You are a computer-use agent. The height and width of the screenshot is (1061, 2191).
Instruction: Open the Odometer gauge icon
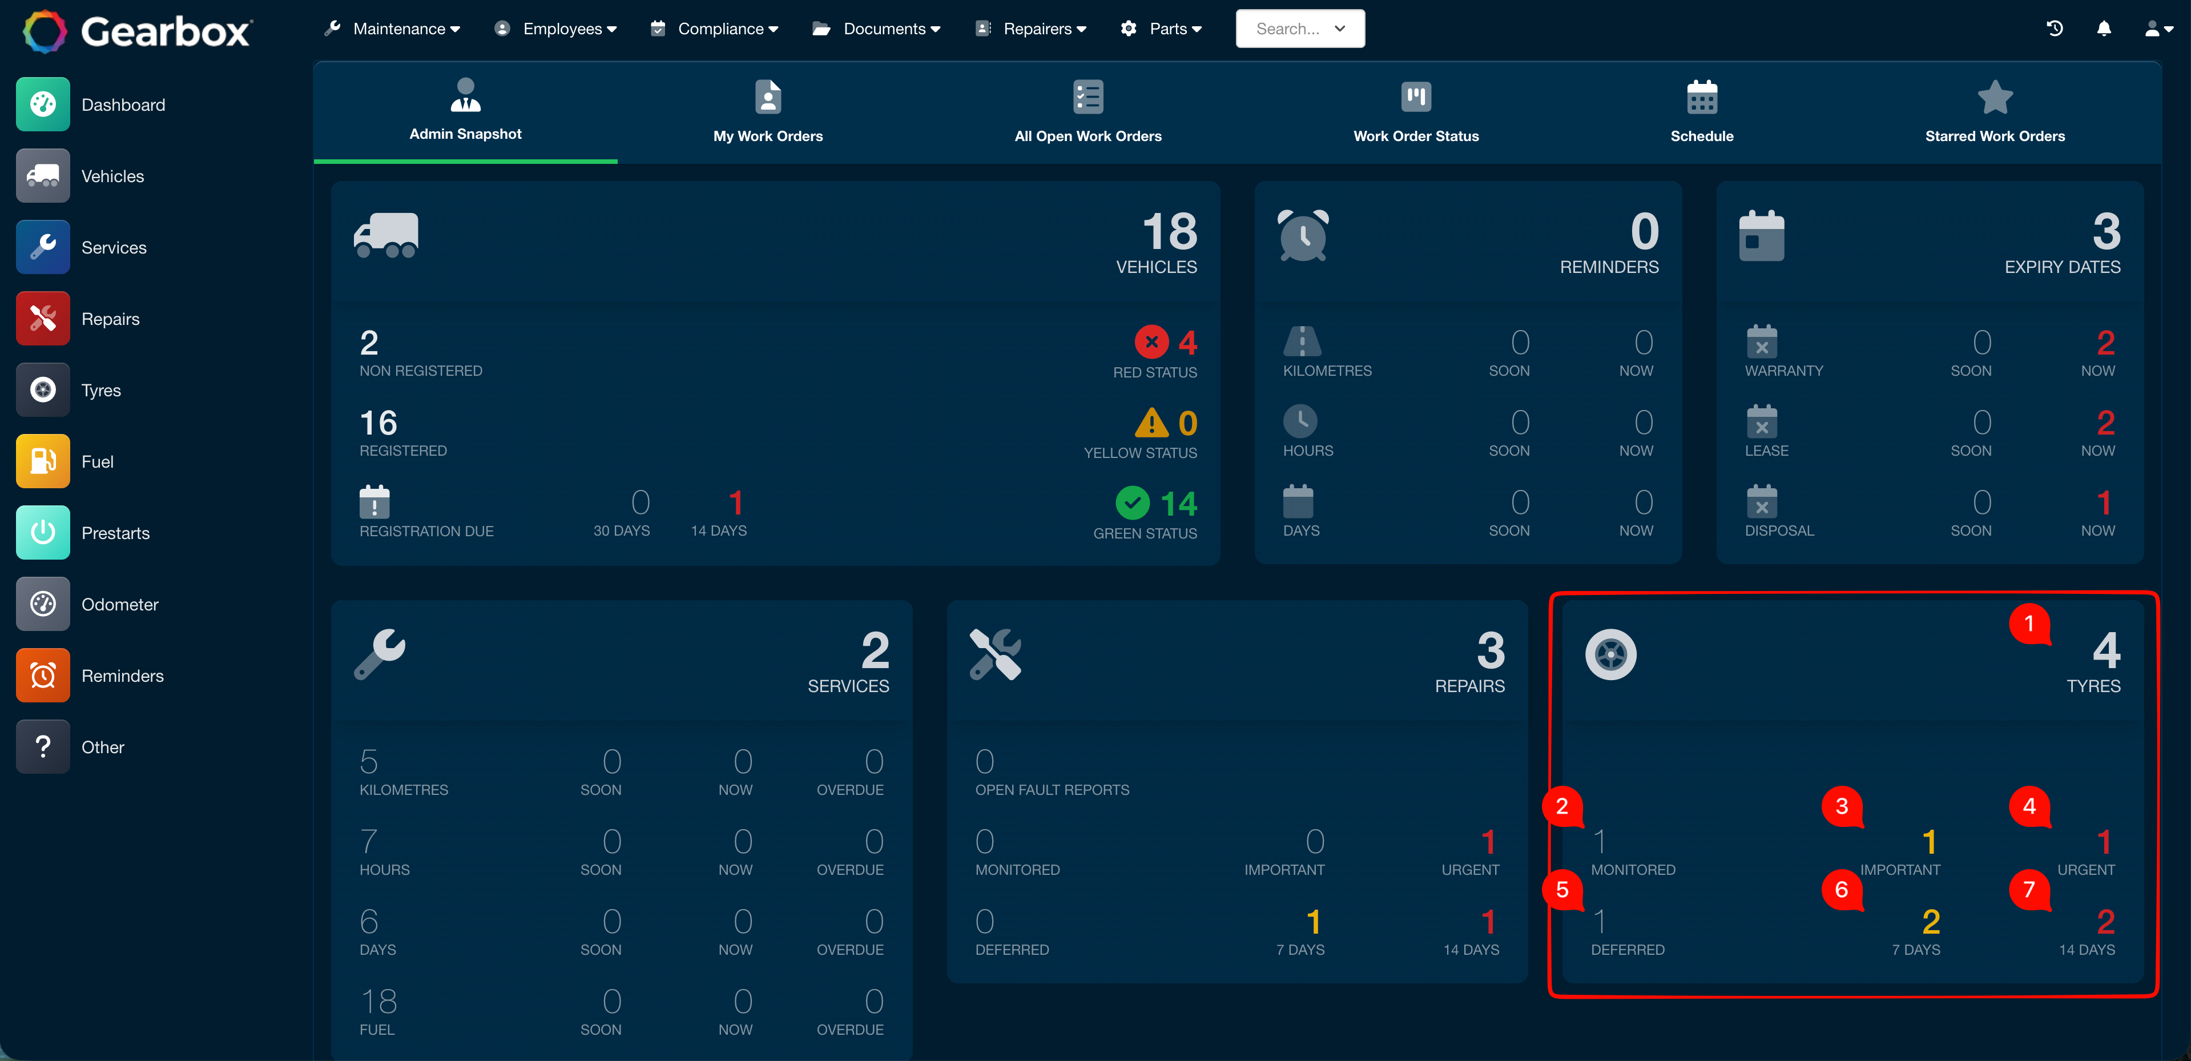click(42, 605)
